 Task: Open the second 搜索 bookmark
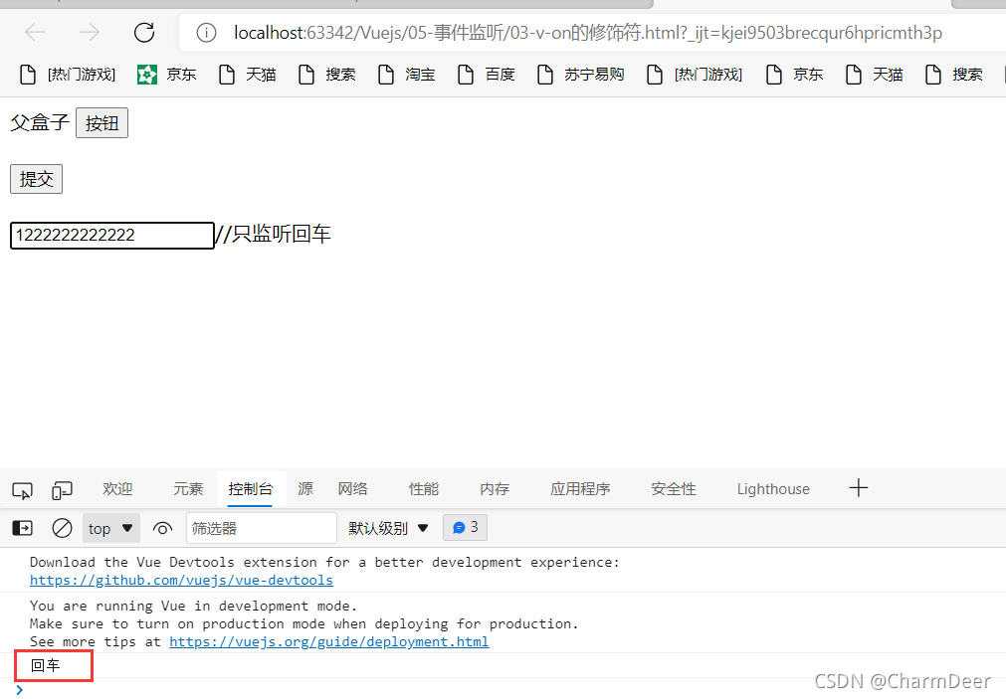tap(953, 75)
